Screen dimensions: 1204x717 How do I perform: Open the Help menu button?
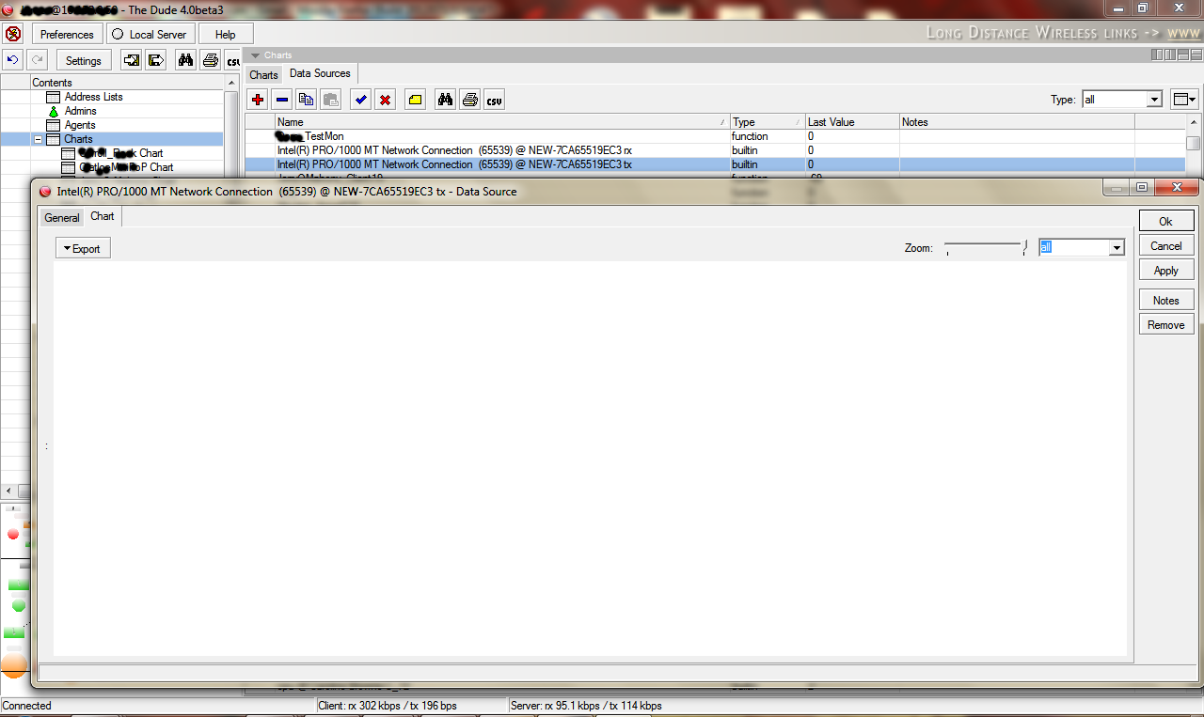pos(226,34)
